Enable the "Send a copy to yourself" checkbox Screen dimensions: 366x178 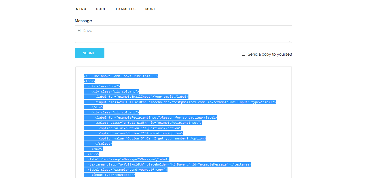(243, 54)
